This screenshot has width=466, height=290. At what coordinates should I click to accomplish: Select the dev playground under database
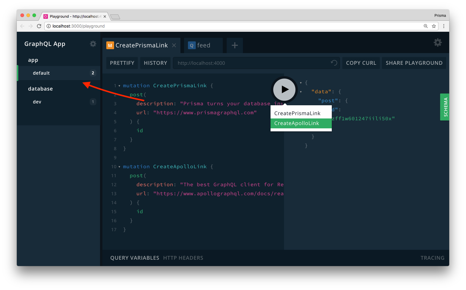tap(37, 102)
